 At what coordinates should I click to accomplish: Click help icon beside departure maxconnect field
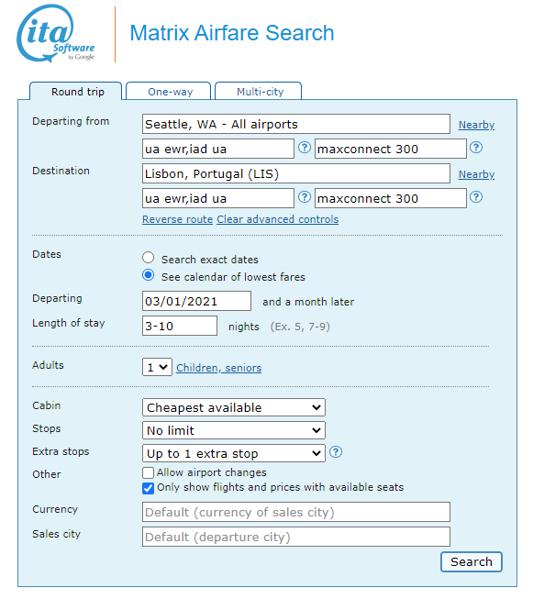[x=476, y=148]
